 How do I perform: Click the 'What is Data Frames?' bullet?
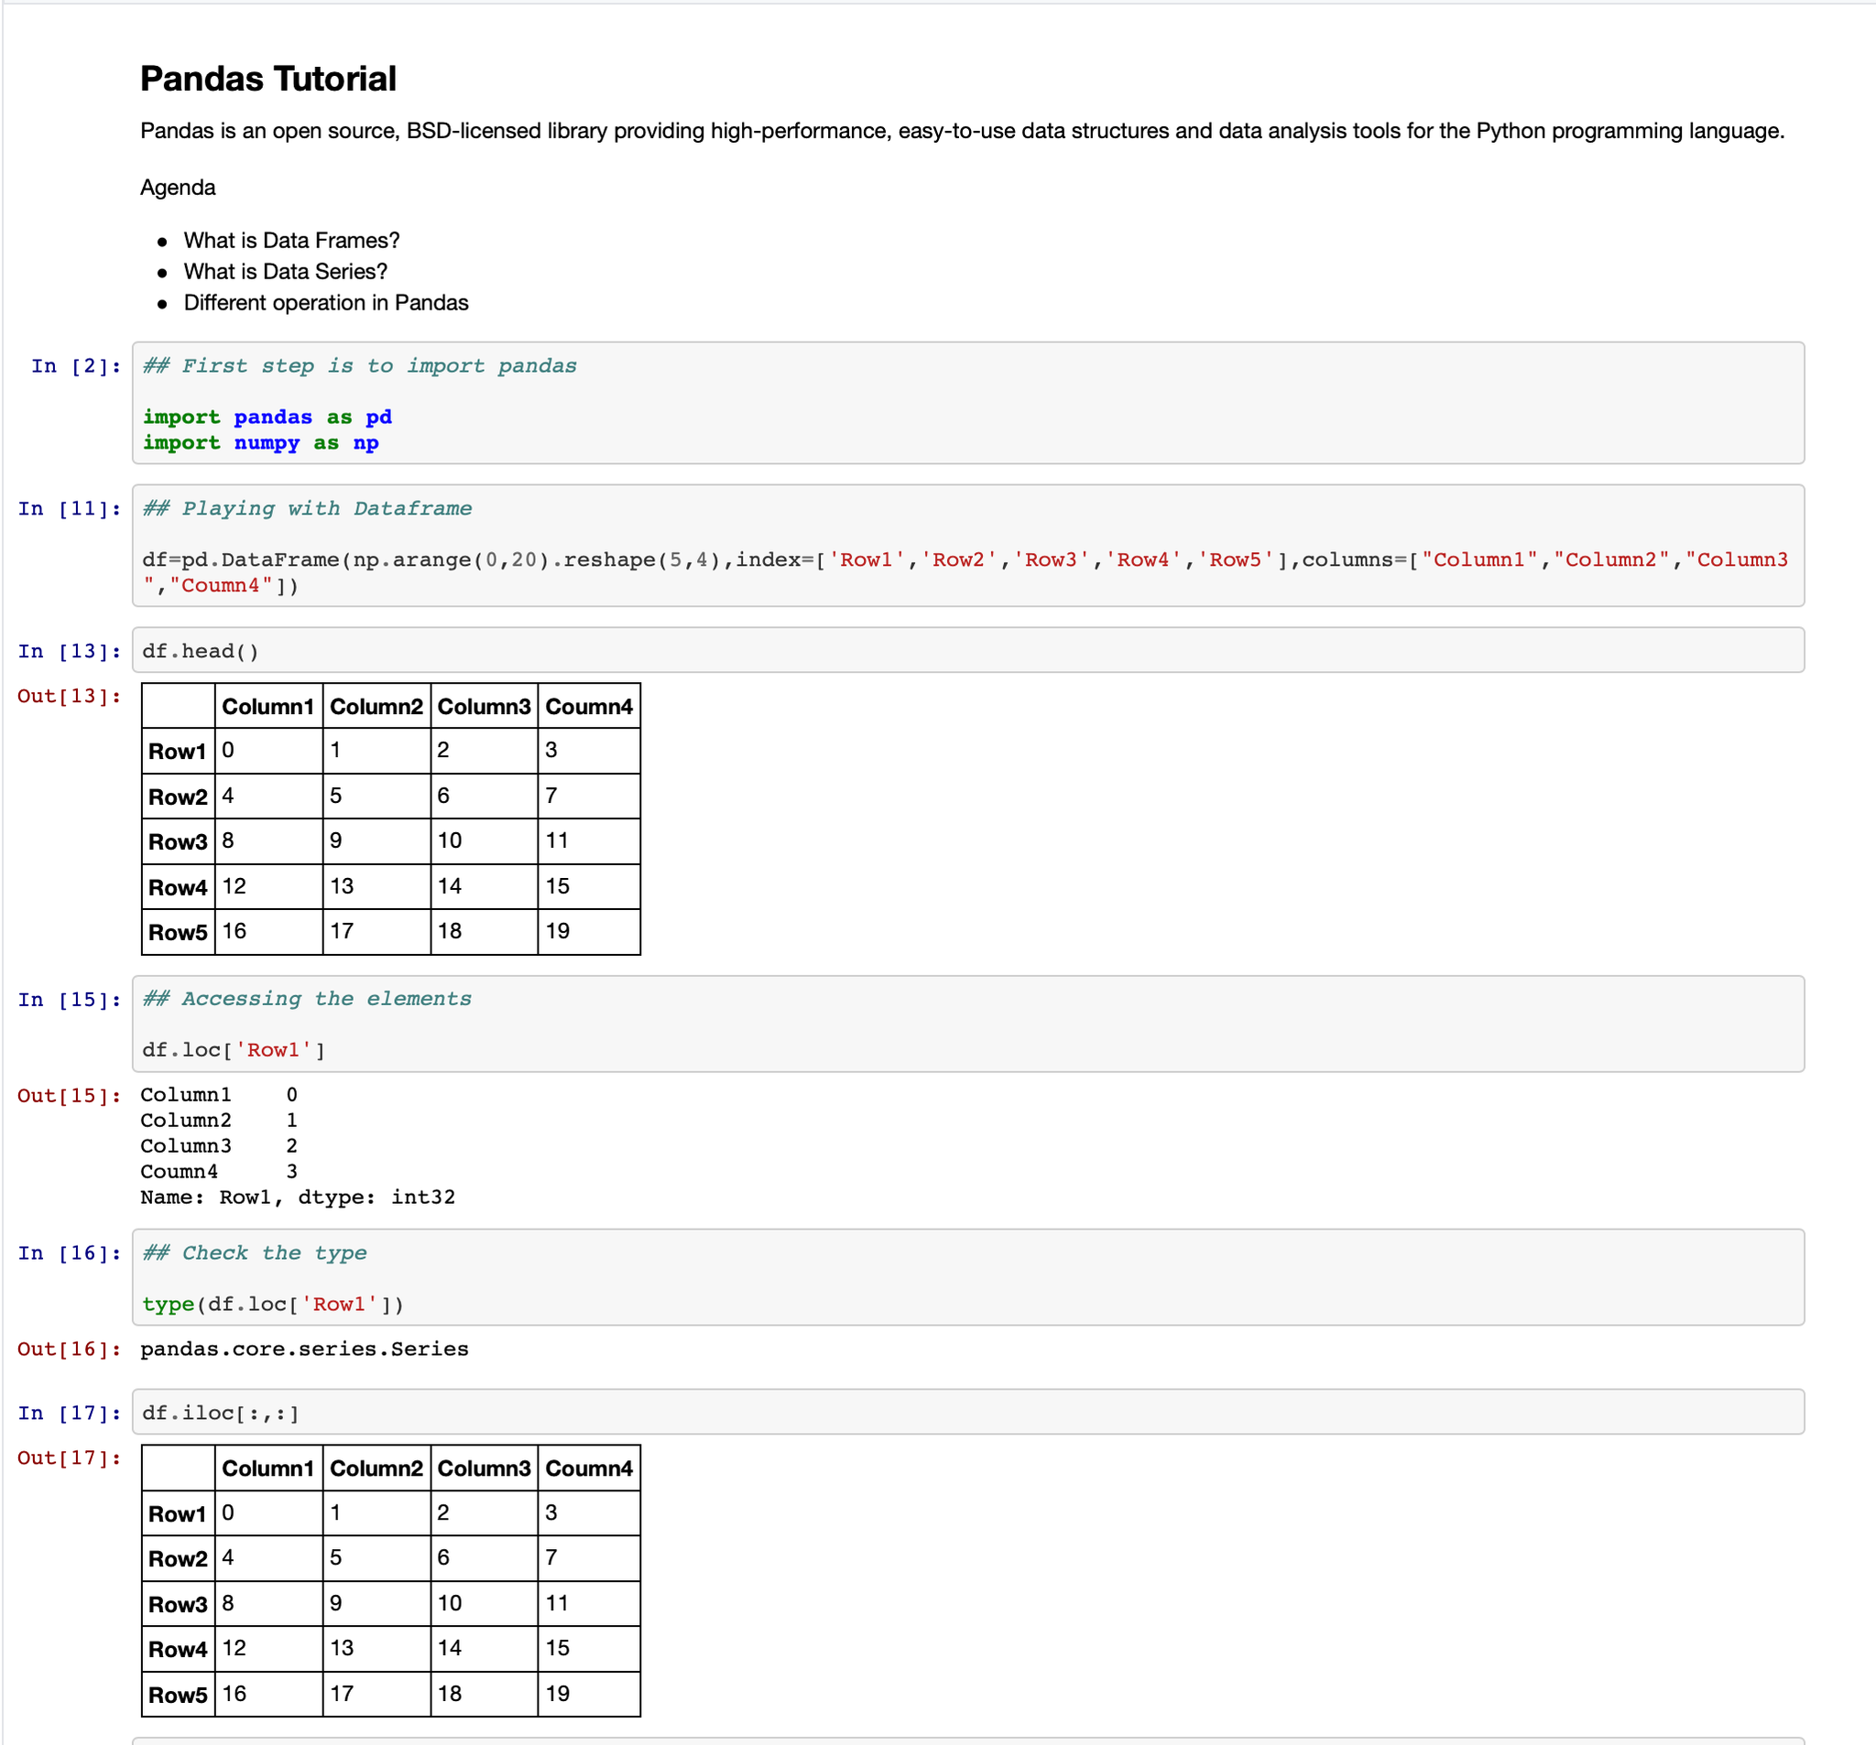click(291, 241)
